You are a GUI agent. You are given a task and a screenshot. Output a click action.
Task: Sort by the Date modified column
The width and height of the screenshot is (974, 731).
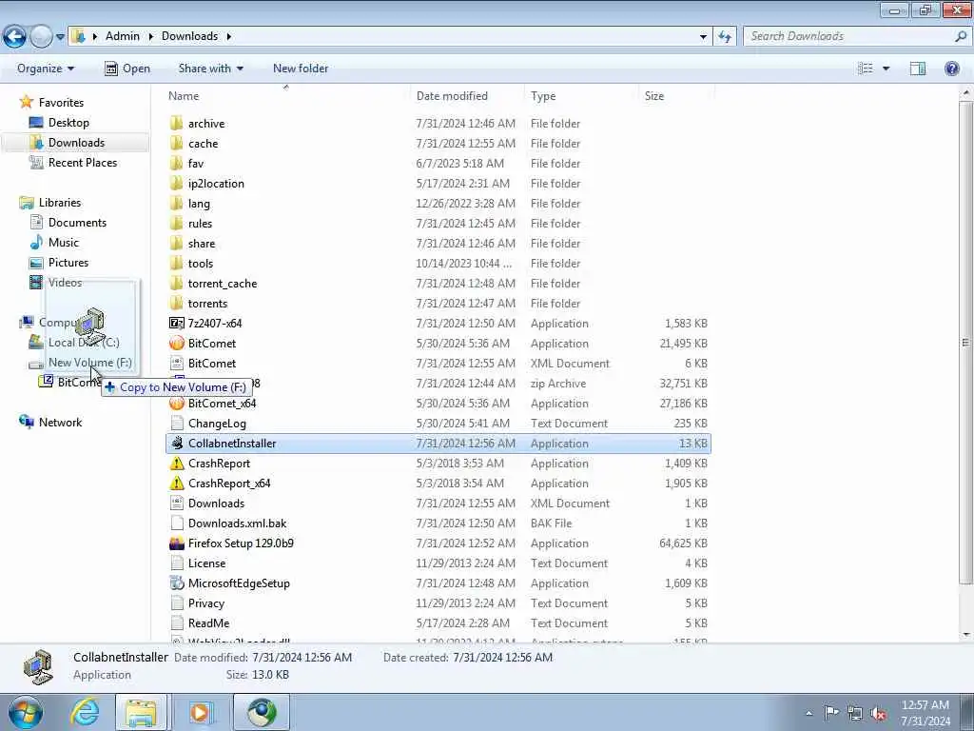(x=452, y=96)
